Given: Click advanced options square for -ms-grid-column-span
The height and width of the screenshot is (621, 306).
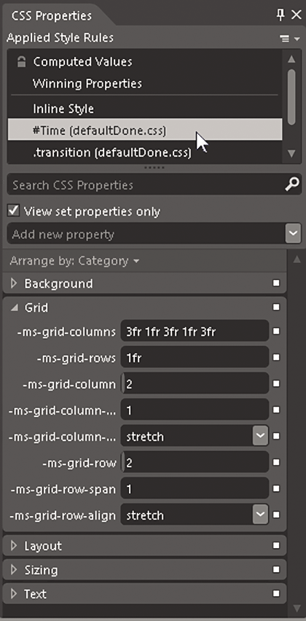Looking at the screenshot, I should pyautogui.click(x=276, y=410).
